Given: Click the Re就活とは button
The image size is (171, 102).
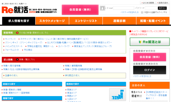Looking at the screenshot, I should point(150,42).
